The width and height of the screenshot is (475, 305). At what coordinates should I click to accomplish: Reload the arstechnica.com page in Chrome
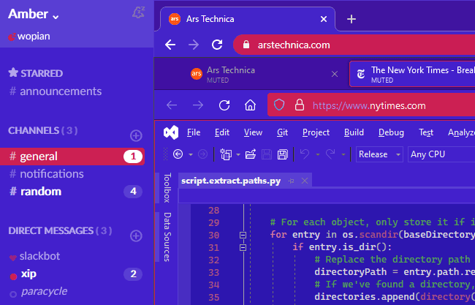click(x=217, y=45)
